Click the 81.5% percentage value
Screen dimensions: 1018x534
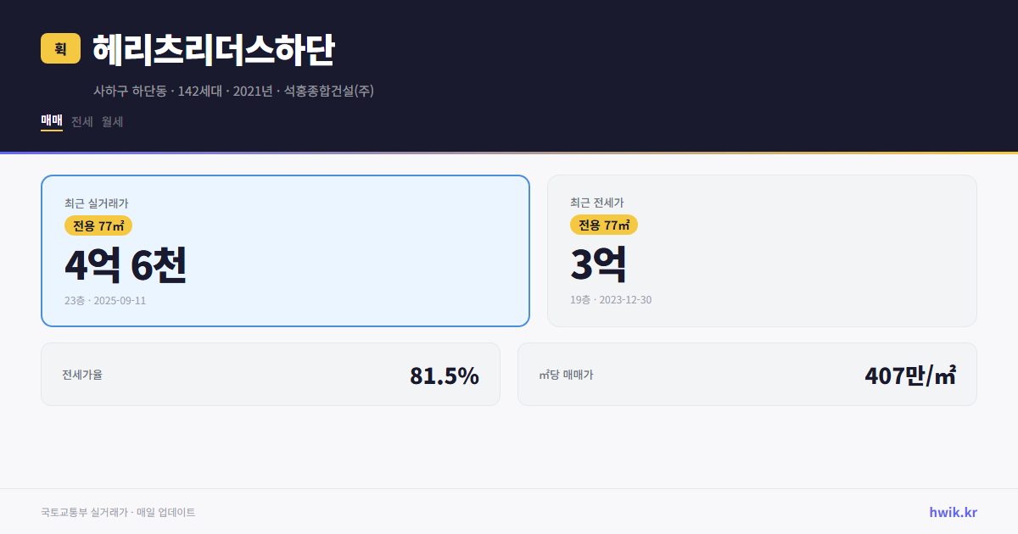click(x=445, y=374)
